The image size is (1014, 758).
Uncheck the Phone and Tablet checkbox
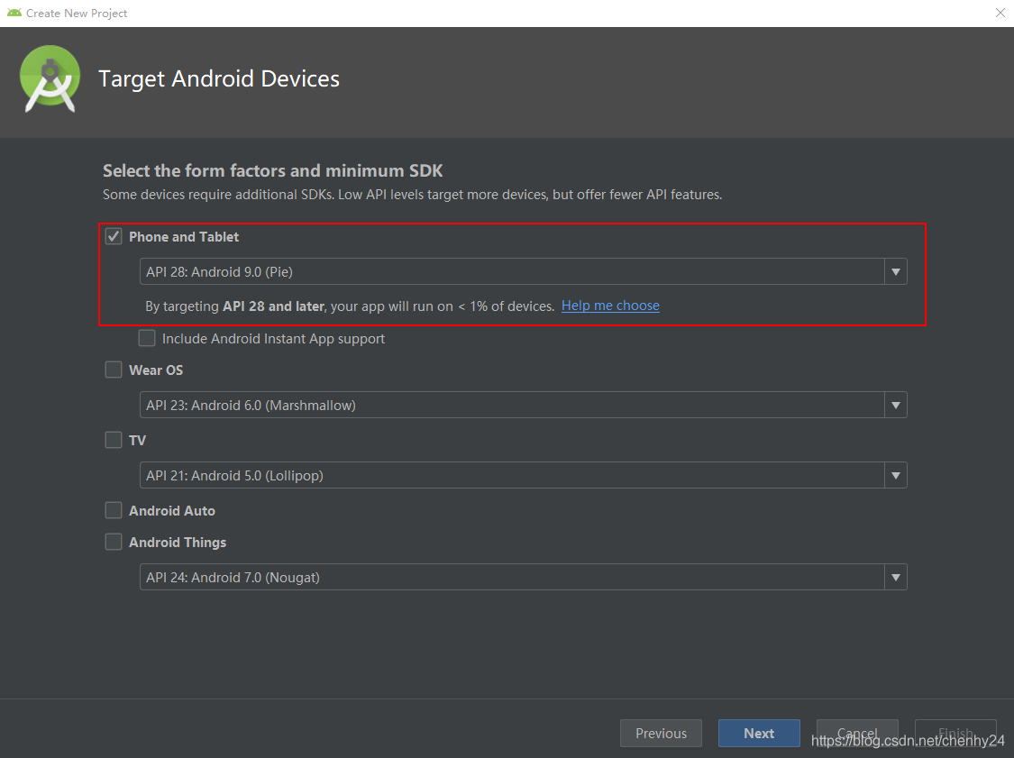tap(114, 237)
